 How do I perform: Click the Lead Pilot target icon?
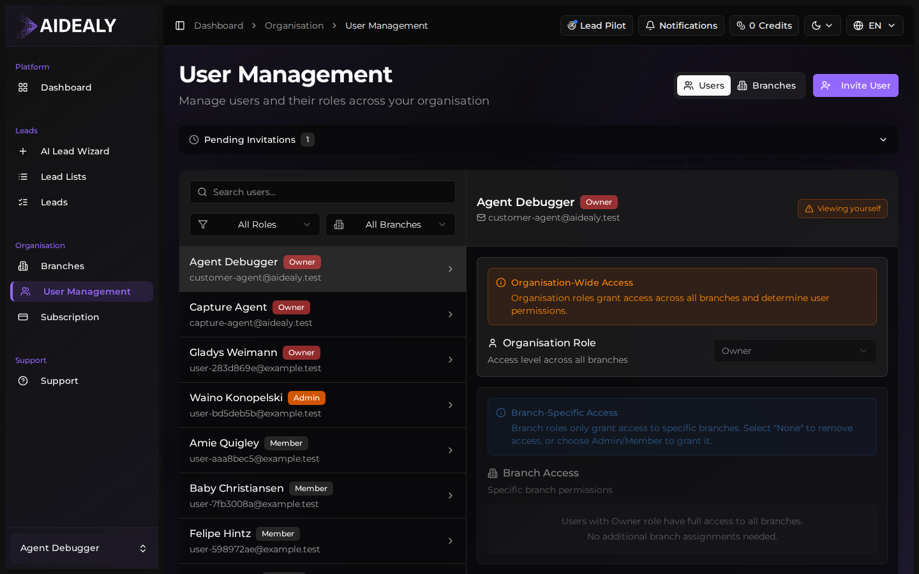(x=572, y=26)
